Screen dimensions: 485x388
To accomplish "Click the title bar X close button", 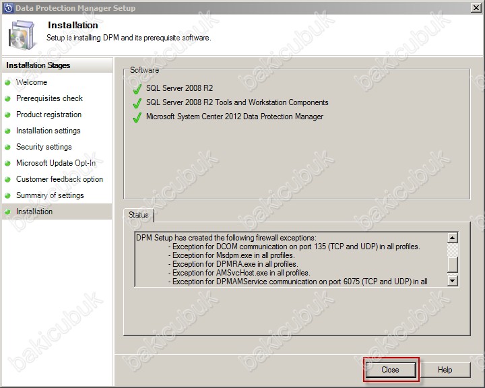I will click(x=476, y=7).
